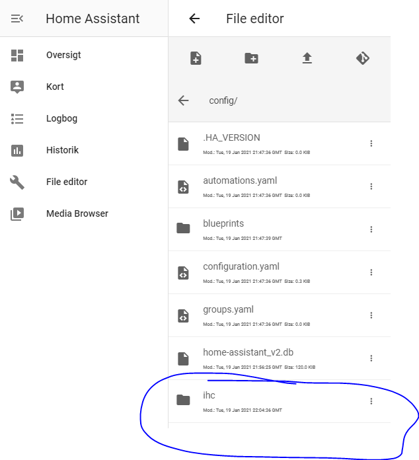This screenshot has width=419, height=460.
Task: Go back from File editor header
Action: click(194, 19)
